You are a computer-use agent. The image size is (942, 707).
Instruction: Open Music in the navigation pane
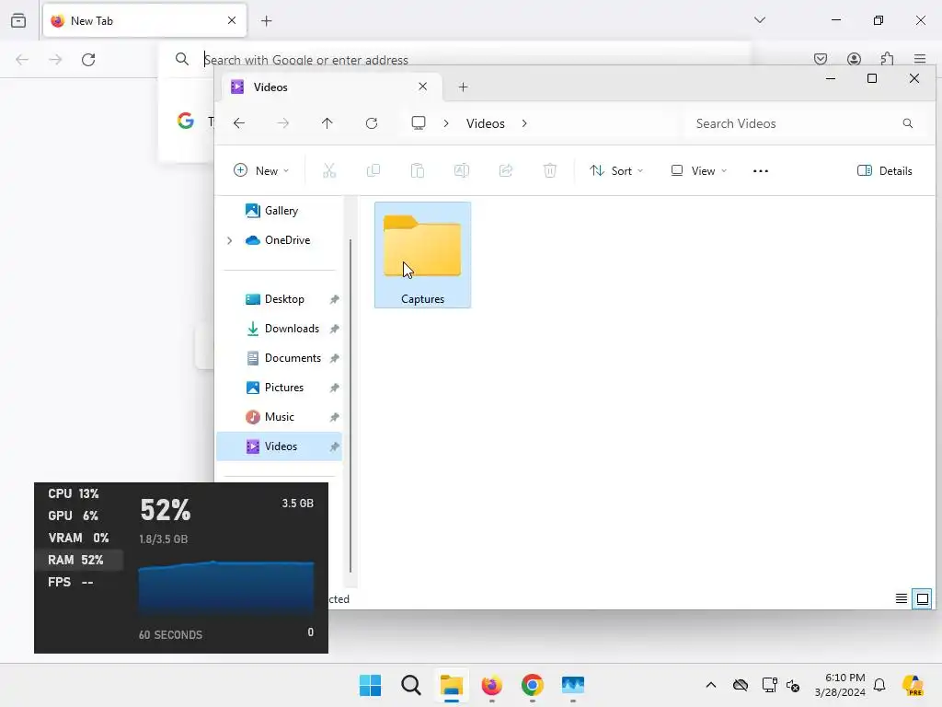point(280,417)
